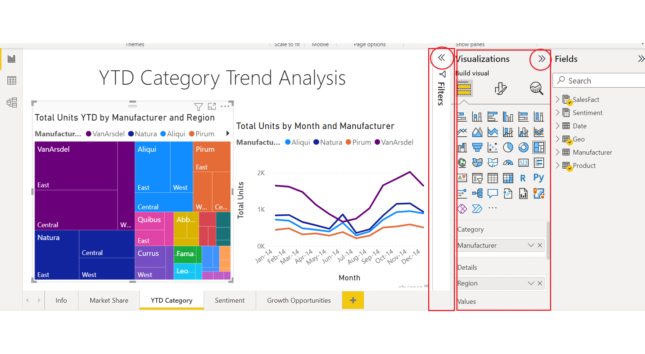Add a new report page
The image size is (645, 354).
(353, 300)
